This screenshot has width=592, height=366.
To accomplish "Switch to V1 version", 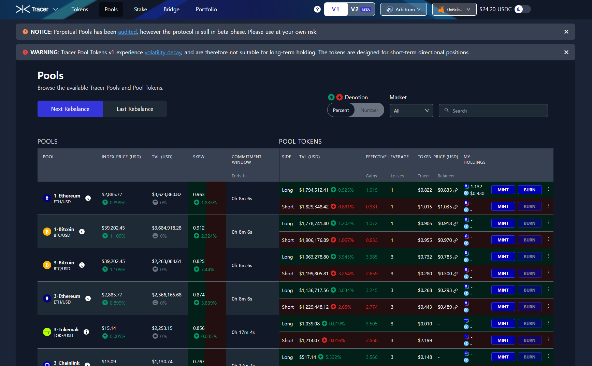I will point(336,9).
